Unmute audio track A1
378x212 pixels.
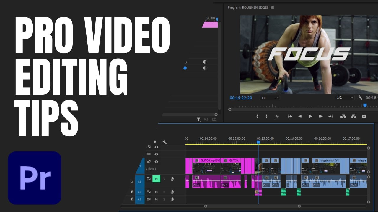156,179
